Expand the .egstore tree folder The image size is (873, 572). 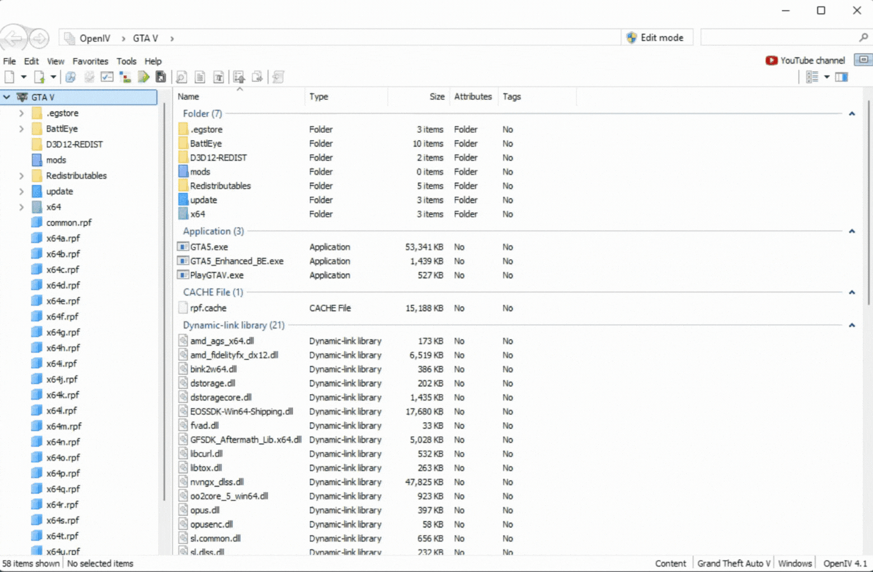pos(22,113)
